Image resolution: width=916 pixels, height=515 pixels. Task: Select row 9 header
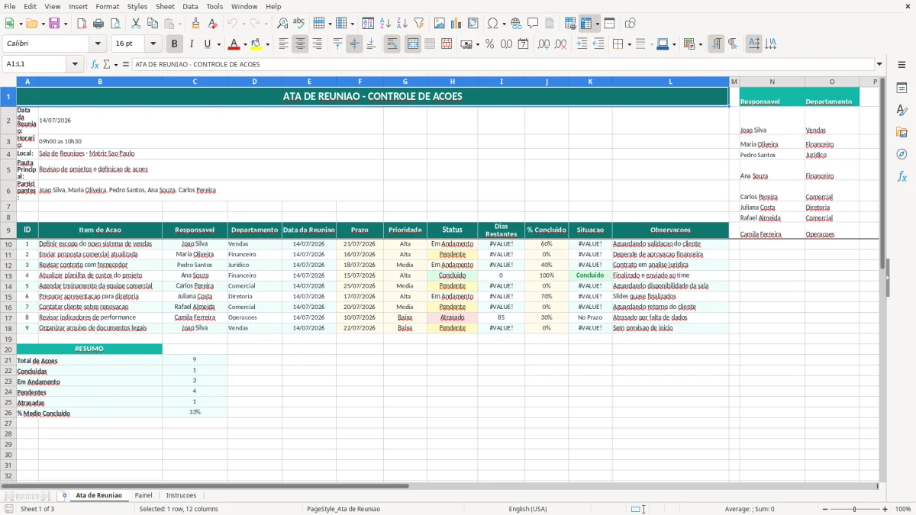pyautogui.click(x=8, y=230)
